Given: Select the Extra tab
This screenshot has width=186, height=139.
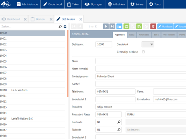Looking at the screenshot, I should pyautogui.click(x=132, y=35).
